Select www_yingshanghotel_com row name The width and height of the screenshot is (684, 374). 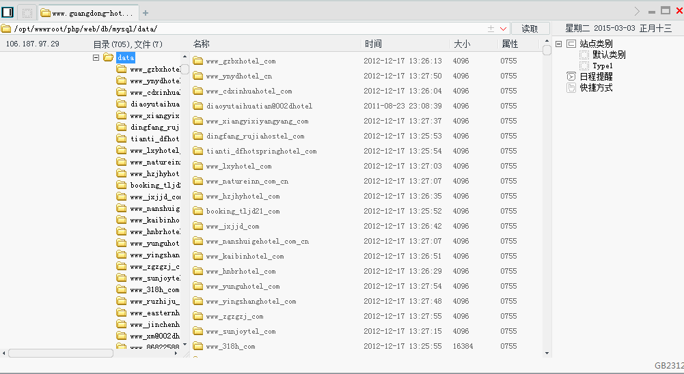point(251,301)
